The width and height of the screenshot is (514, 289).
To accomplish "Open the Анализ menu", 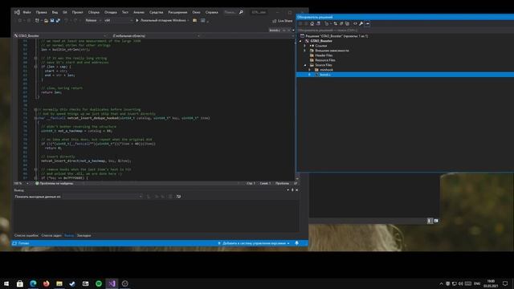I will coord(139,12).
